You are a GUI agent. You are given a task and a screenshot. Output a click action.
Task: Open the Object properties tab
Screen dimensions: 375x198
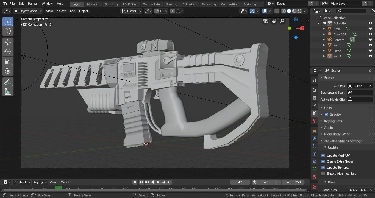pyautogui.click(x=315, y=131)
